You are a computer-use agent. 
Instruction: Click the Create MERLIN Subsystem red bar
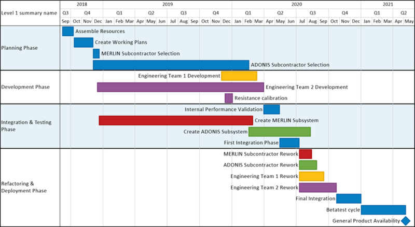point(176,120)
